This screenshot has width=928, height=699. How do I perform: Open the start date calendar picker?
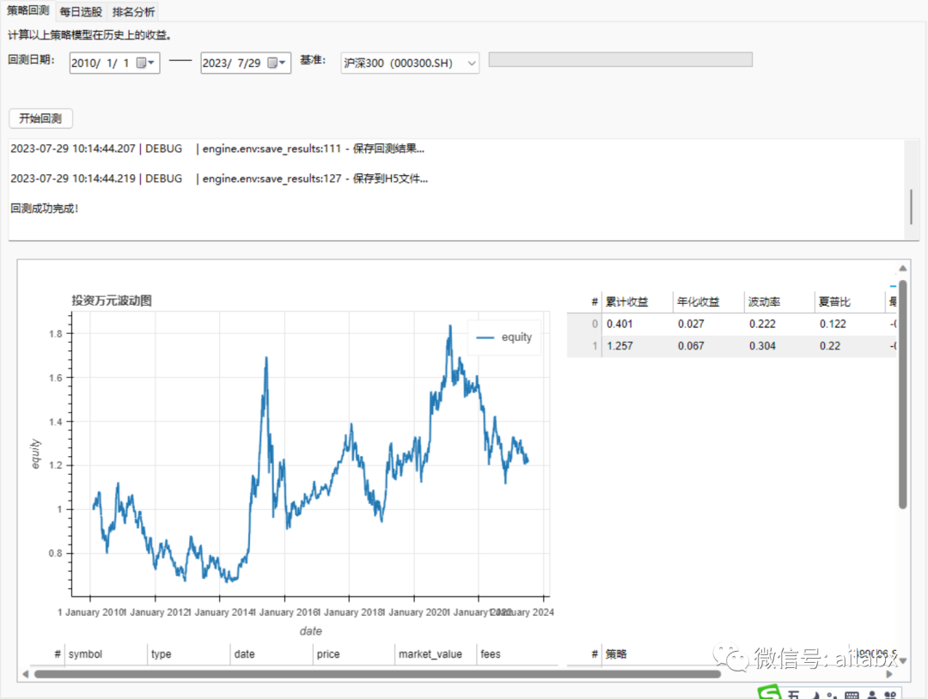coord(145,63)
